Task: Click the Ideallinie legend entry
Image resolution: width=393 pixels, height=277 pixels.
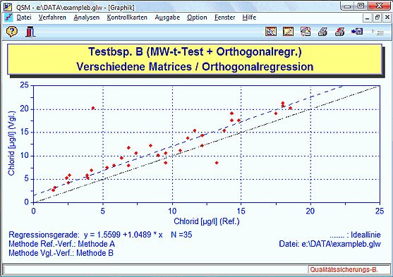Action: tap(355, 235)
